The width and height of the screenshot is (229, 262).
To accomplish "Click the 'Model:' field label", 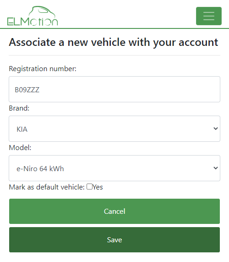I will click(20, 148).
